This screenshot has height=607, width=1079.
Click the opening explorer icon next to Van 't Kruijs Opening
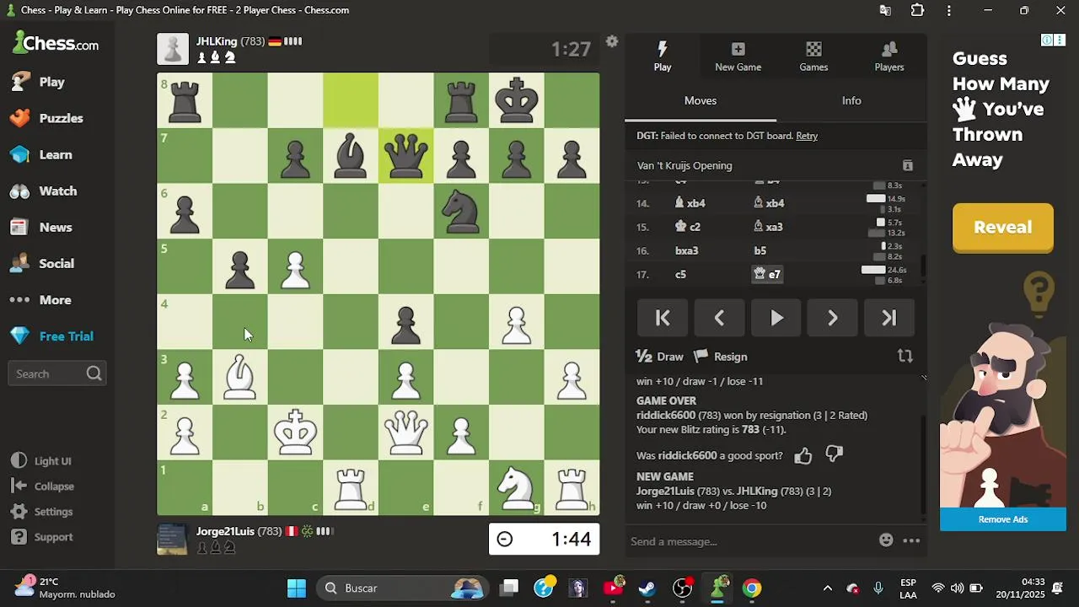pos(908,165)
